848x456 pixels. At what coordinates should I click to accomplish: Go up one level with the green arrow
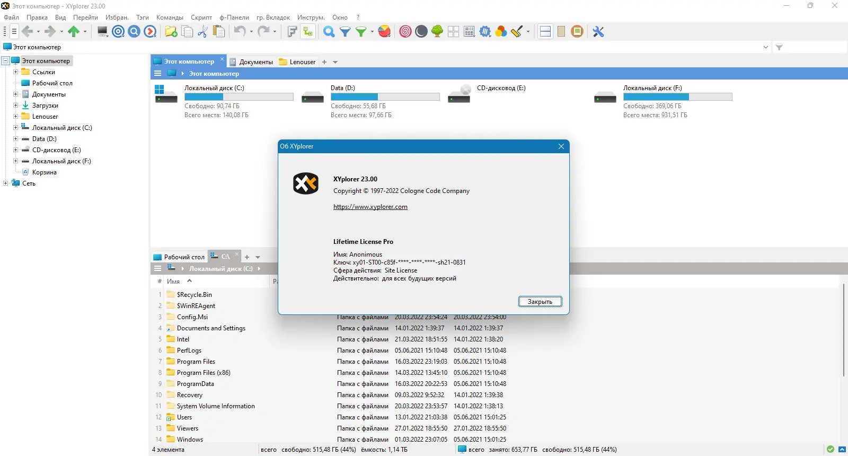pyautogui.click(x=74, y=32)
